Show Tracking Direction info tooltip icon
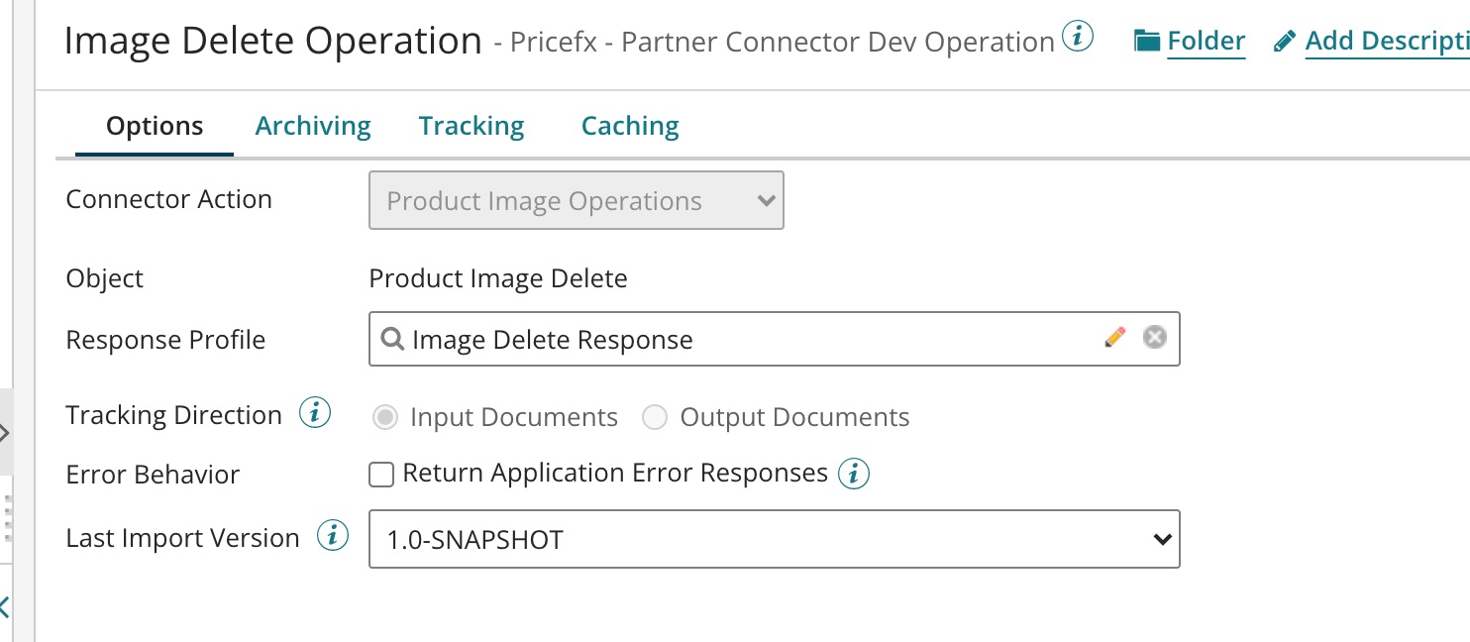 [x=315, y=413]
